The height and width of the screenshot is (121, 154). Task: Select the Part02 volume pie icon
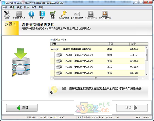pyautogui.click(x=59, y=67)
